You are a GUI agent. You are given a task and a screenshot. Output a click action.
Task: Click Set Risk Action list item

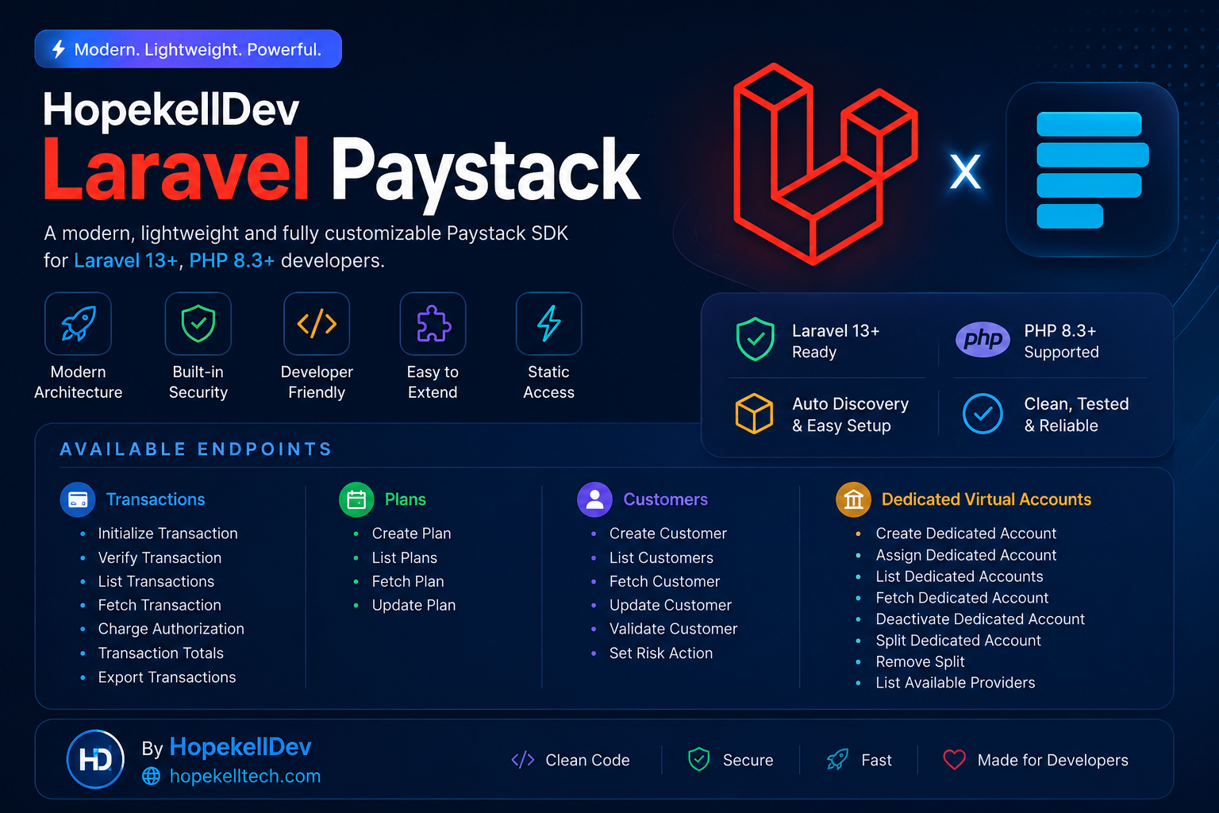point(661,653)
